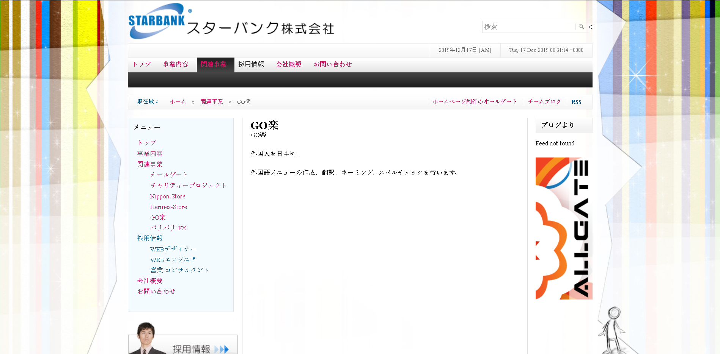Open the チームブログ link
The width and height of the screenshot is (720, 354).
544,101
